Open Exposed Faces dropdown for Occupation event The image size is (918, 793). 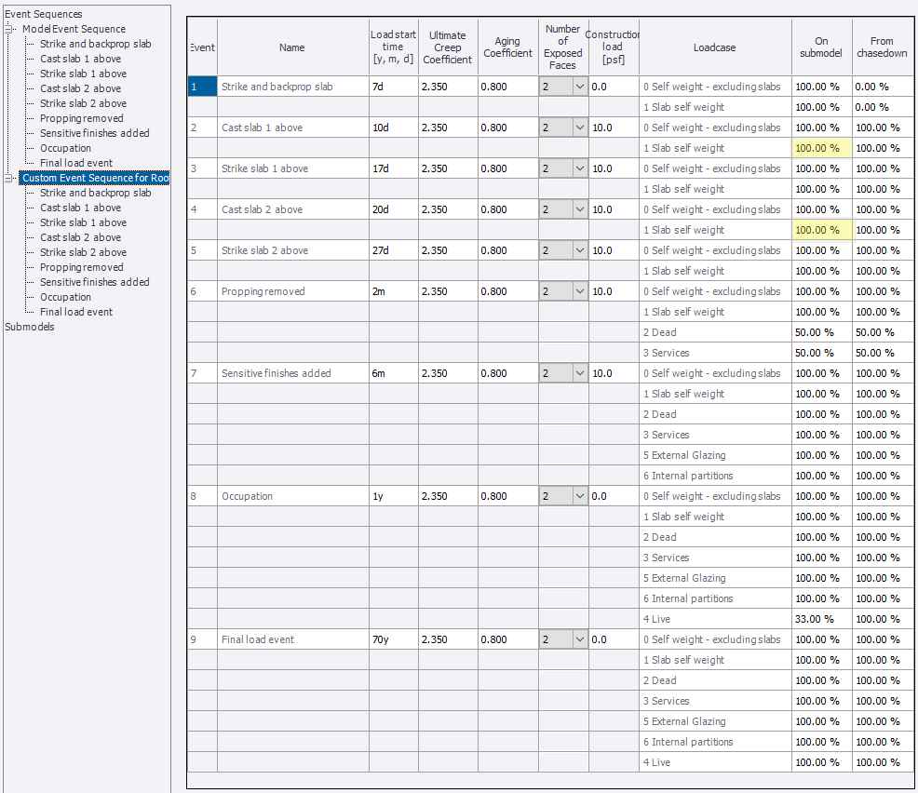tap(580, 496)
